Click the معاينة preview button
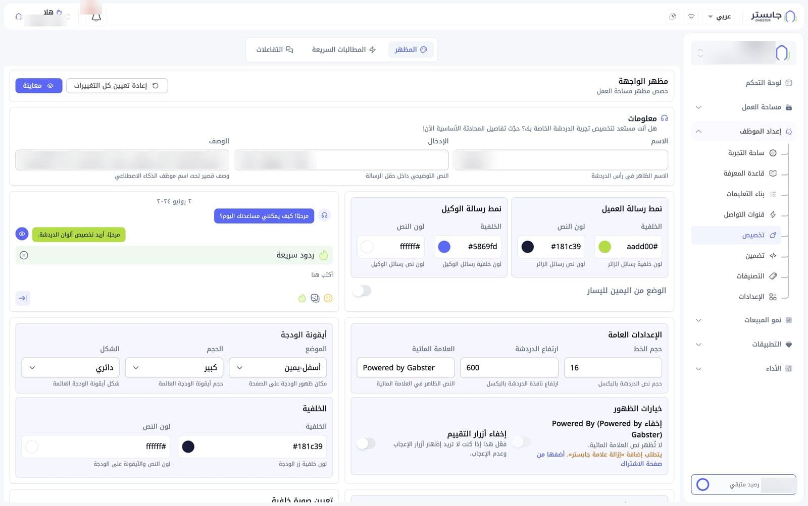 [x=38, y=86]
